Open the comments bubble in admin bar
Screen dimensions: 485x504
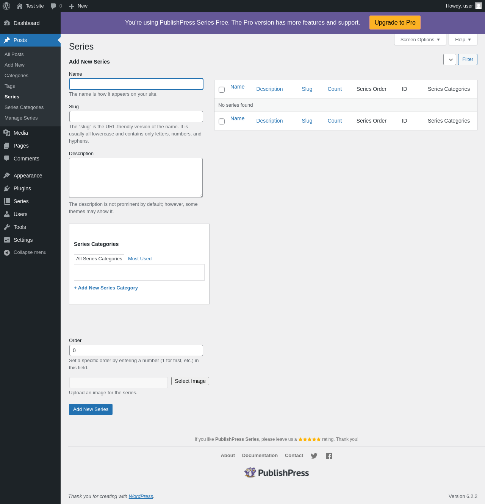[x=56, y=6]
